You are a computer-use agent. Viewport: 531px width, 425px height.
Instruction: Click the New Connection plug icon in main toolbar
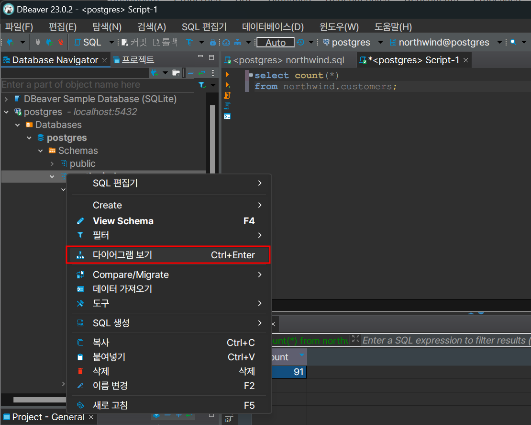[x=10, y=42]
